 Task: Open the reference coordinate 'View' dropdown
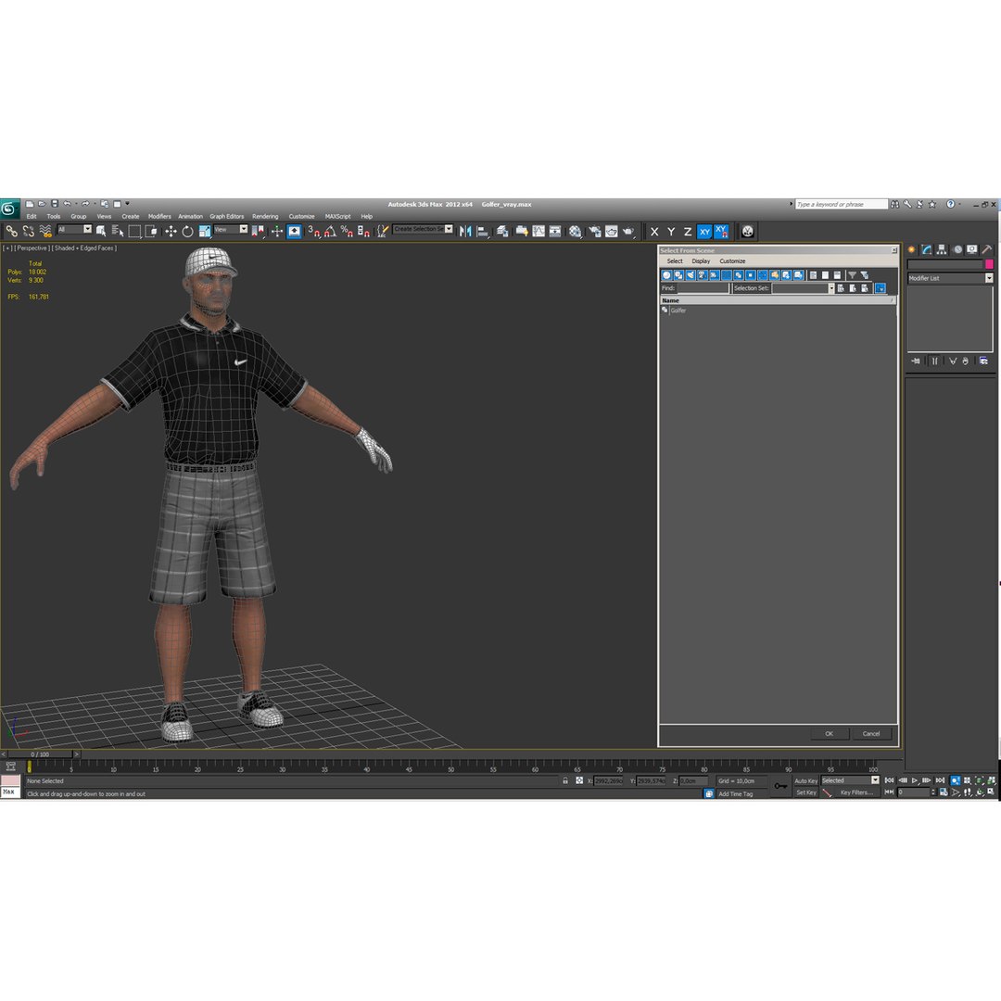243,229
